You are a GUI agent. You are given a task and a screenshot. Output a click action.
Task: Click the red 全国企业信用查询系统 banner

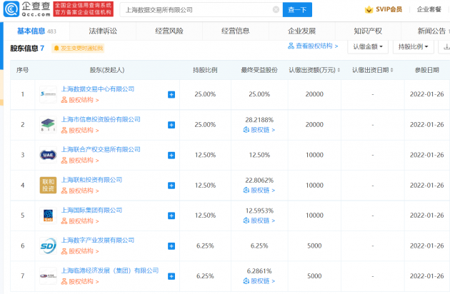coord(84,9)
